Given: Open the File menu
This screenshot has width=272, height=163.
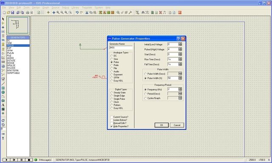Looking at the screenshot, I should coord(4,8).
